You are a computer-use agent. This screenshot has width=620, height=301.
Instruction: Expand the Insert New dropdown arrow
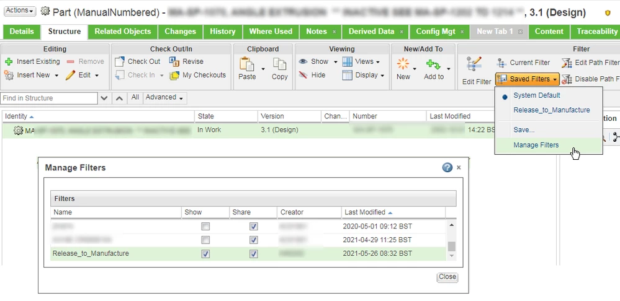click(56, 76)
